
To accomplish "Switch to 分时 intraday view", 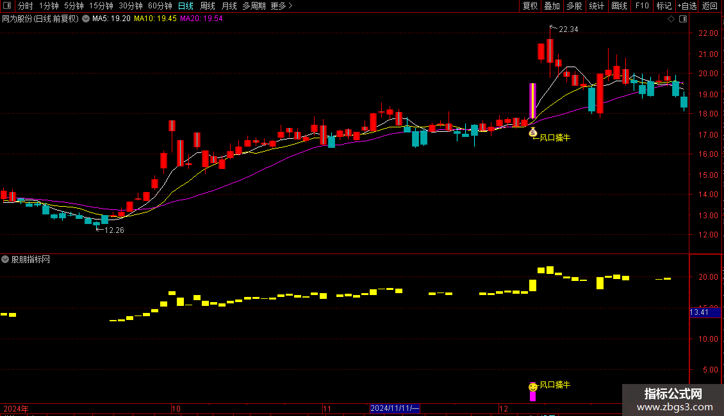I will pyautogui.click(x=25, y=6).
